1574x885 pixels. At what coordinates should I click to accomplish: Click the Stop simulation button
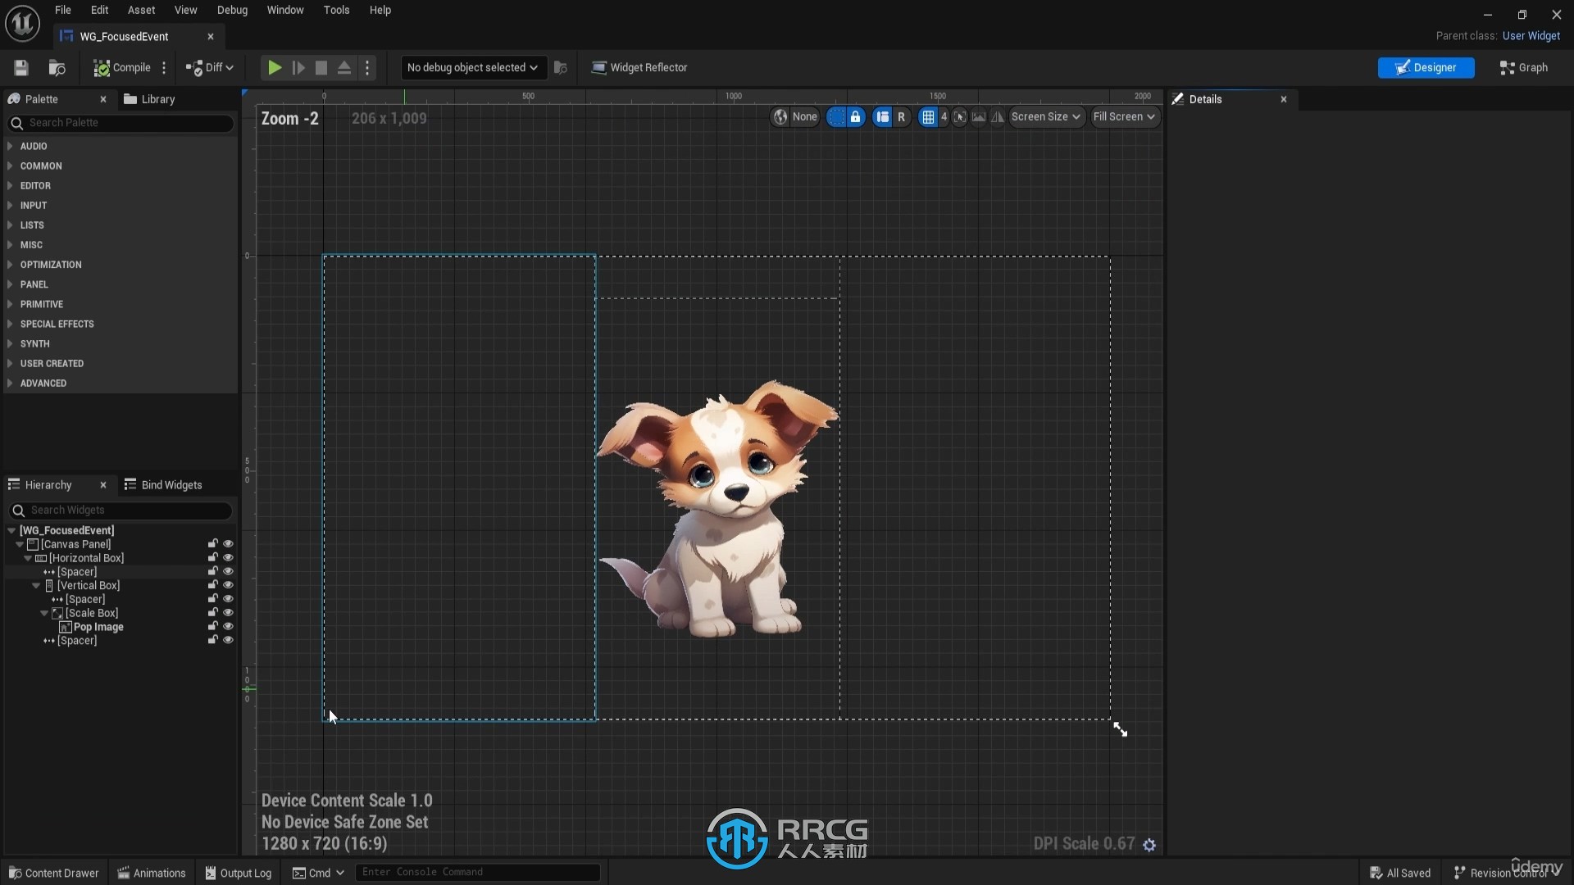(x=321, y=67)
